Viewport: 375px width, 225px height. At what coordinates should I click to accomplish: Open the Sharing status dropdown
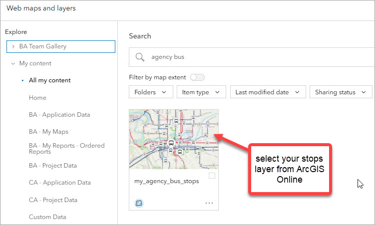tap(341, 92)
